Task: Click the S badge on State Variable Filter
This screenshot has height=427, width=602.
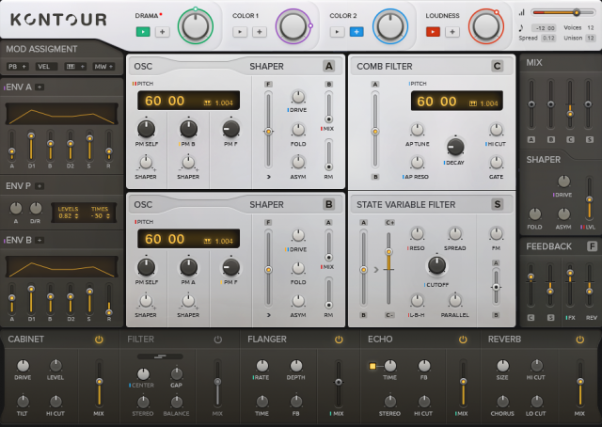Action: click(x=497, y=203)
